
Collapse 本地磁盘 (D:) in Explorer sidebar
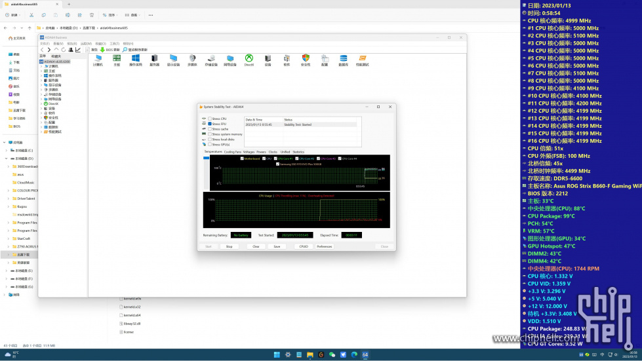6,159
